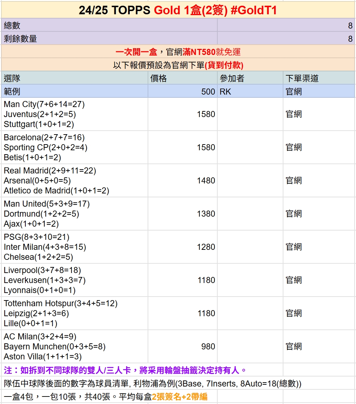
Task: Select the 以下報價預設為官網下單 row
Action: click(178, 65)
